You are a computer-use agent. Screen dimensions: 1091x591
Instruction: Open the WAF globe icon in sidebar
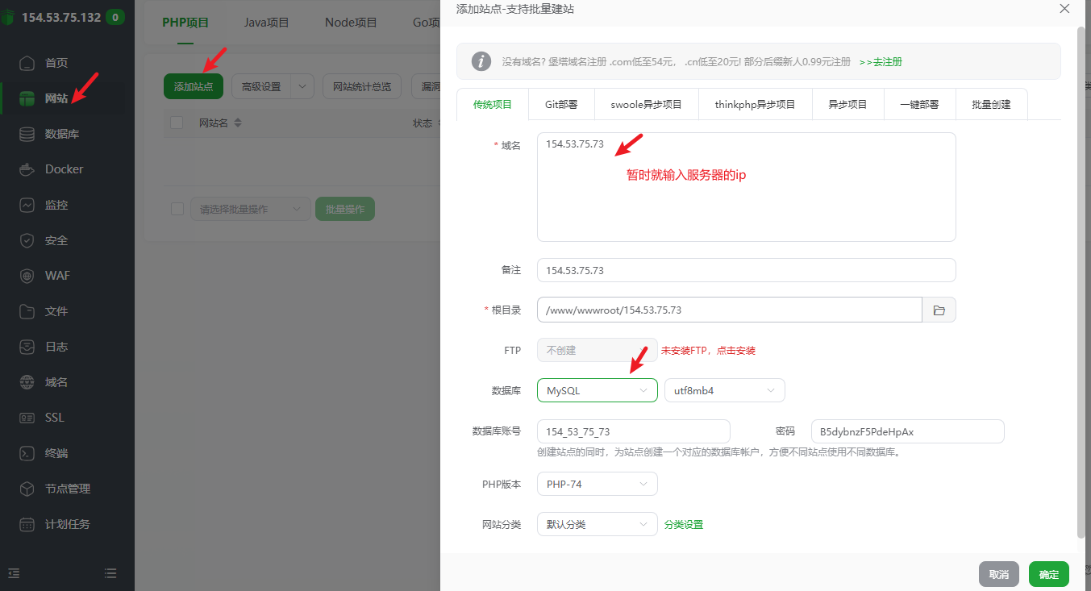pos(28,276)
